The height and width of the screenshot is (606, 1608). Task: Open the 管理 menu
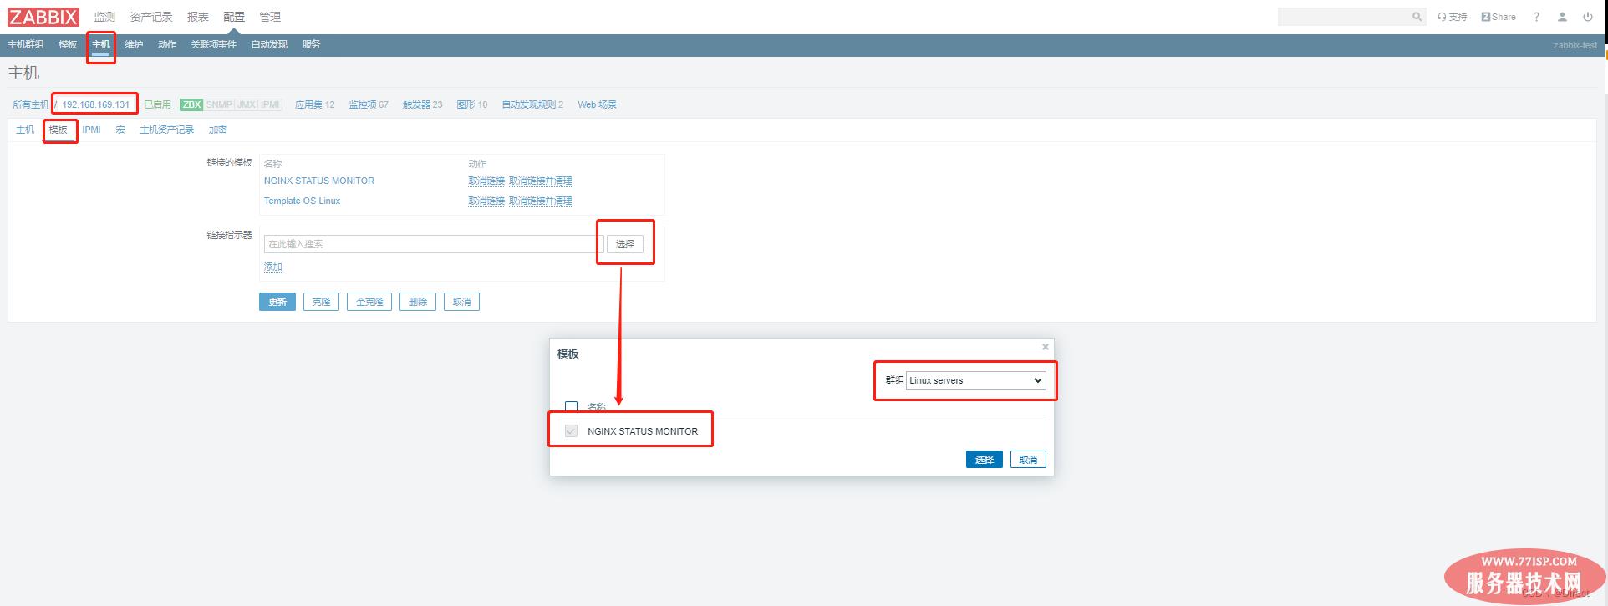click(x=270, y=17)
